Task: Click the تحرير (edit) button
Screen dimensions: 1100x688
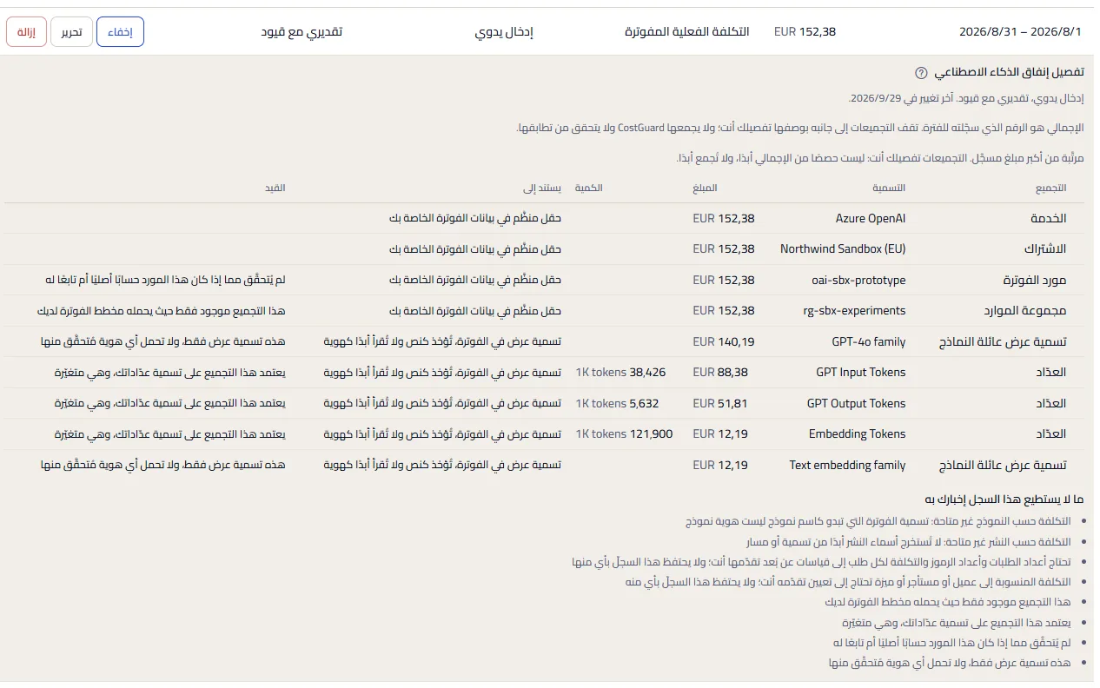Action: click(71, 32)
